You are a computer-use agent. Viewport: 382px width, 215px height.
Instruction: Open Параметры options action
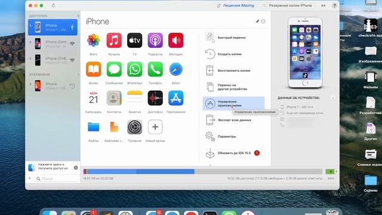(x=233, y=137)
